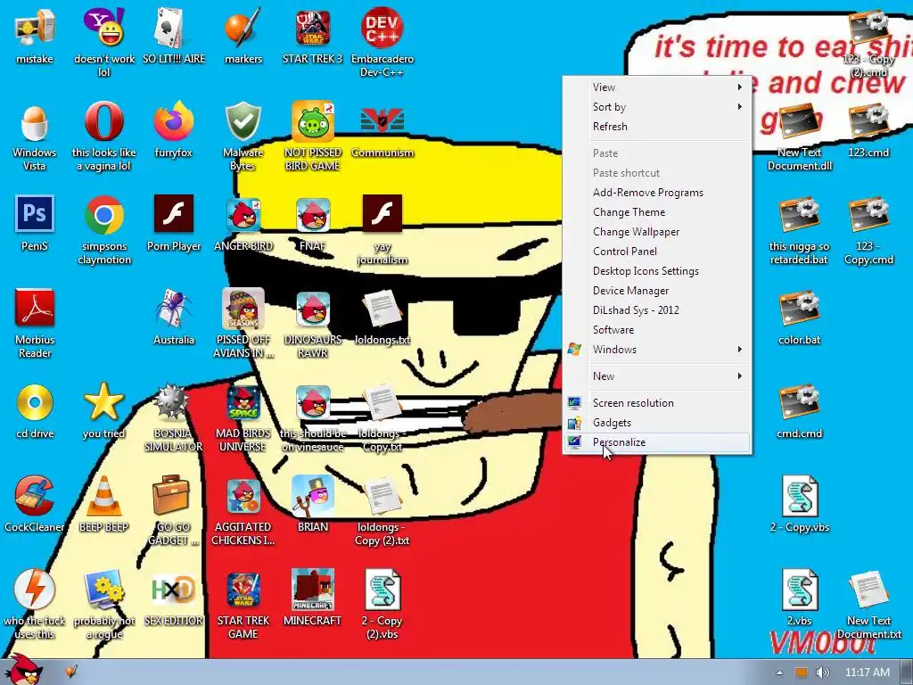Select 'New Text Document.txt' file icon
The height and width of the screenshot is (685, 913).
pos(868,590)
